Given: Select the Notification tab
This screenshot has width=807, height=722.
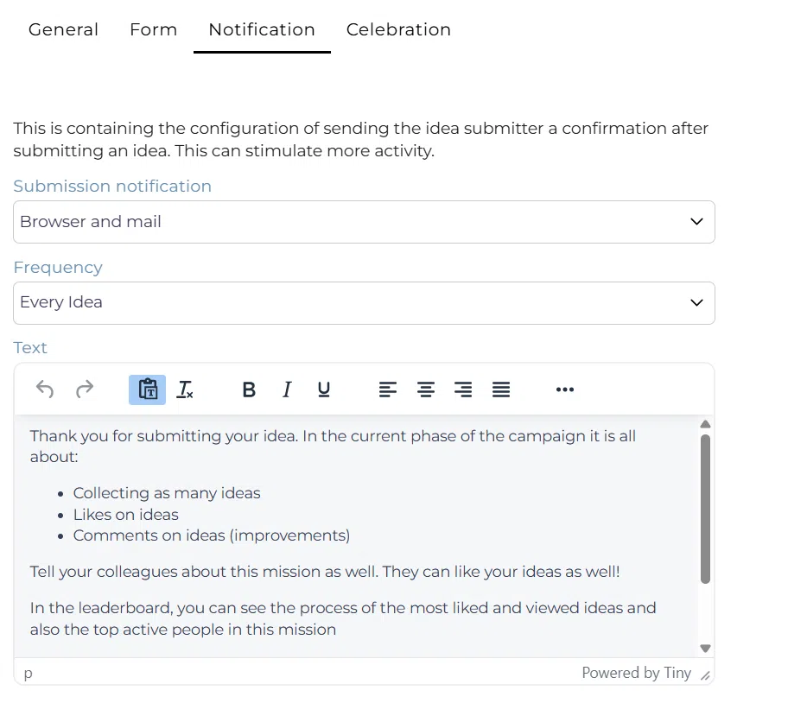Looking at the screenshot, I should point(262,30).
